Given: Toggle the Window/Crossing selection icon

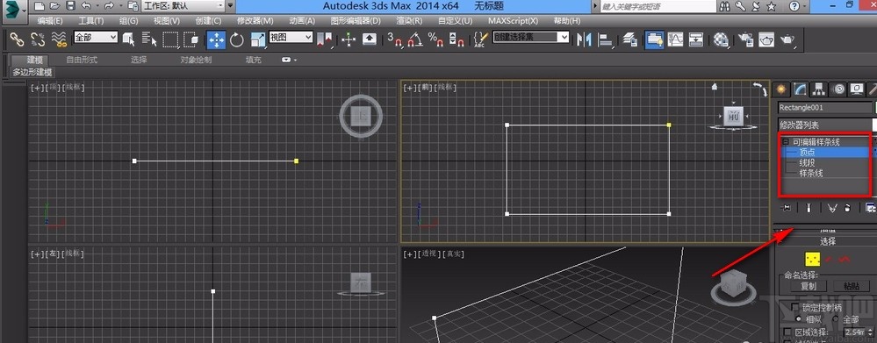Looking at the screenshot, I should point(190,39).
